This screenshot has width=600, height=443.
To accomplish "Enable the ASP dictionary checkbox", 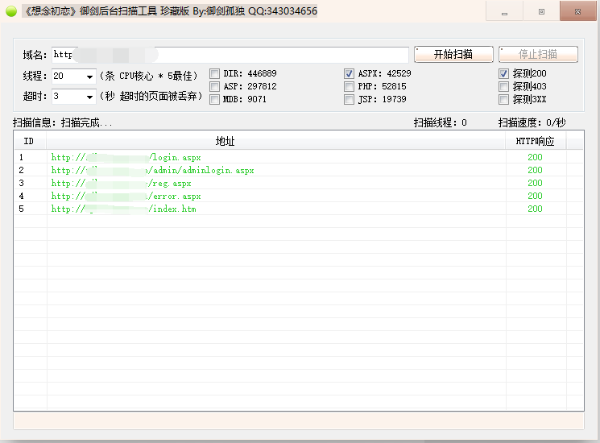I will pyautogui.click(x=215, y=86).
